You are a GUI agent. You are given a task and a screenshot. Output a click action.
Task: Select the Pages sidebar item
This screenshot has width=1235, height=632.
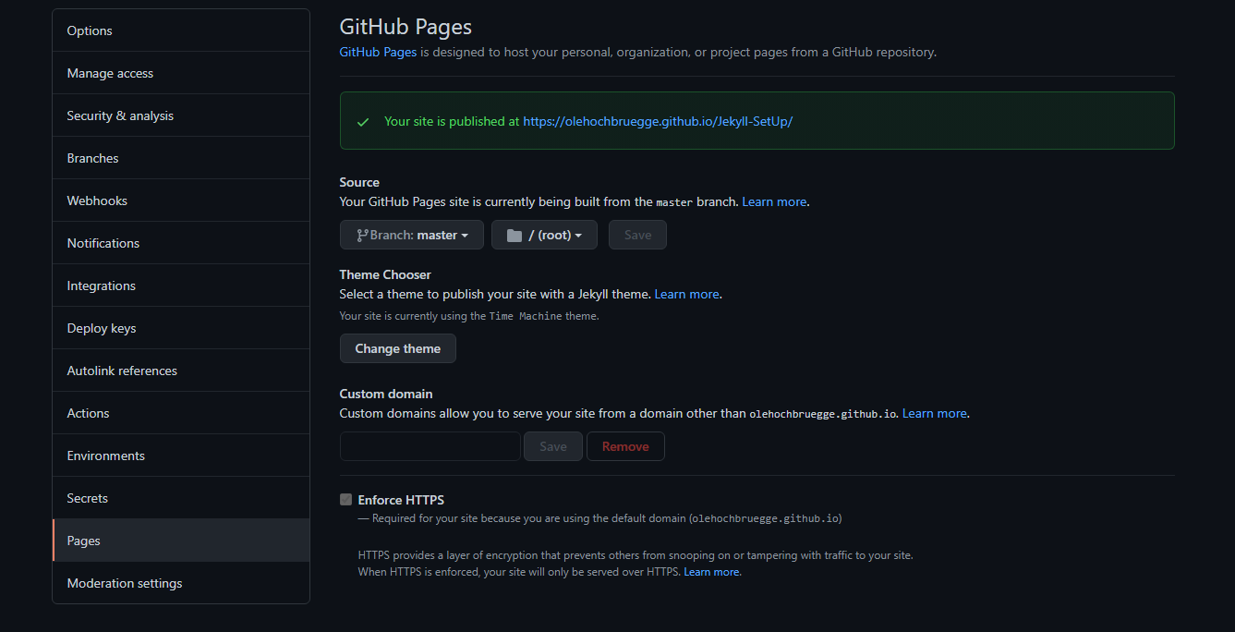click(x=181, y=541)
